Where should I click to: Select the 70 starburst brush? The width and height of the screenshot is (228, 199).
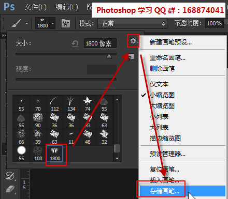[x=38, y=104]
